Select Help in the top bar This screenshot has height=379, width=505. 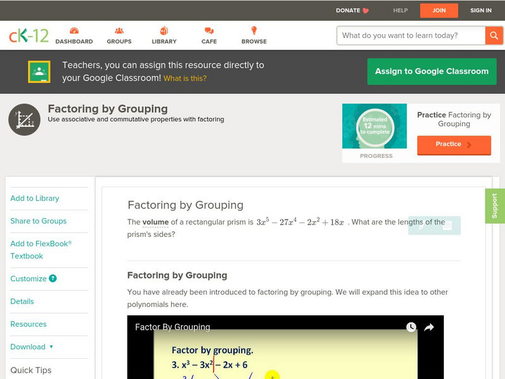click(400, 10)
